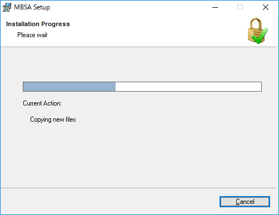Click the Copying new files status text
Screen dimensions: 279x215
click(53, 119)
